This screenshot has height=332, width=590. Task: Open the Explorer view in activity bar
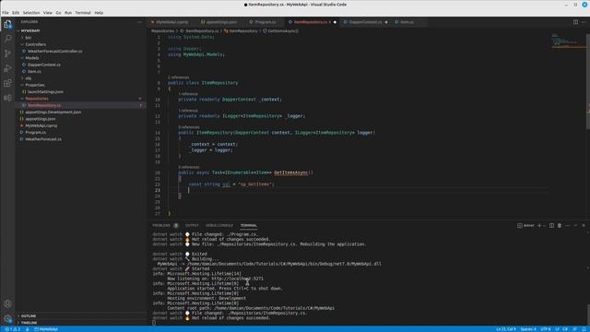pyautogui.click(x=7, y=24)
